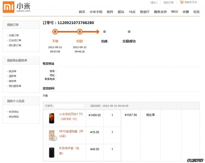Open 换货单 in sidebar

pos(12,71)
